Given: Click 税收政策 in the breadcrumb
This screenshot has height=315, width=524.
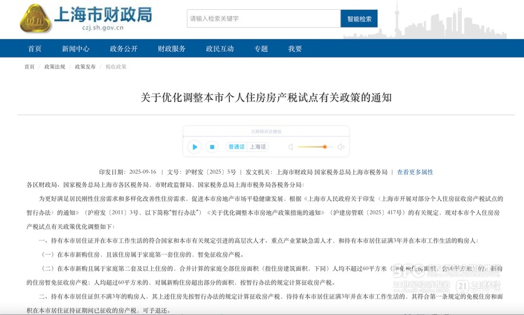Looking at the screenshot, I should click(116, 67).
